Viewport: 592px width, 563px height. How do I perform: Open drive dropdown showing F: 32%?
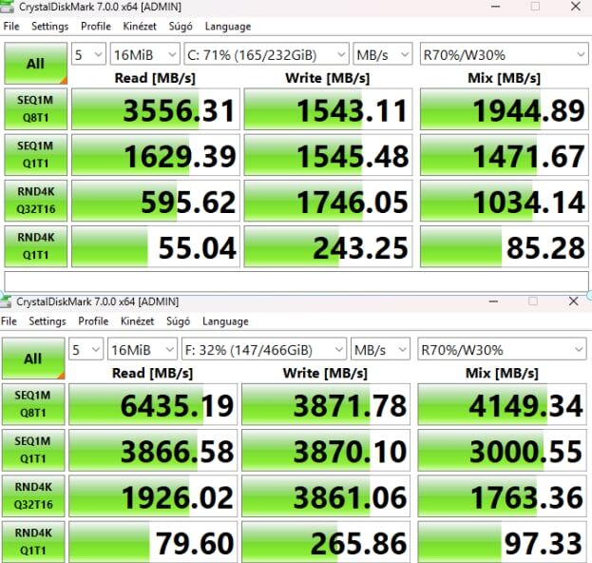pyautogui.click(x=264, y=350)
